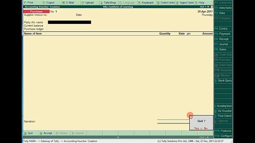Click the Current balance label
Screen dimensions: 255x143
point(33,25)
